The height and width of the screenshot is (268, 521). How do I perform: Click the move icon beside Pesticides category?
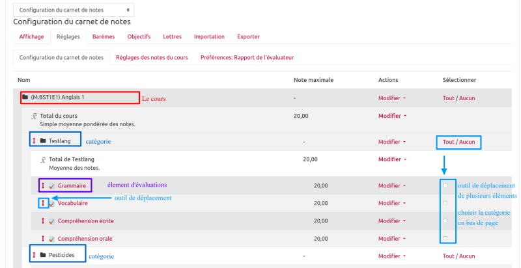click(x=34, y=254)
